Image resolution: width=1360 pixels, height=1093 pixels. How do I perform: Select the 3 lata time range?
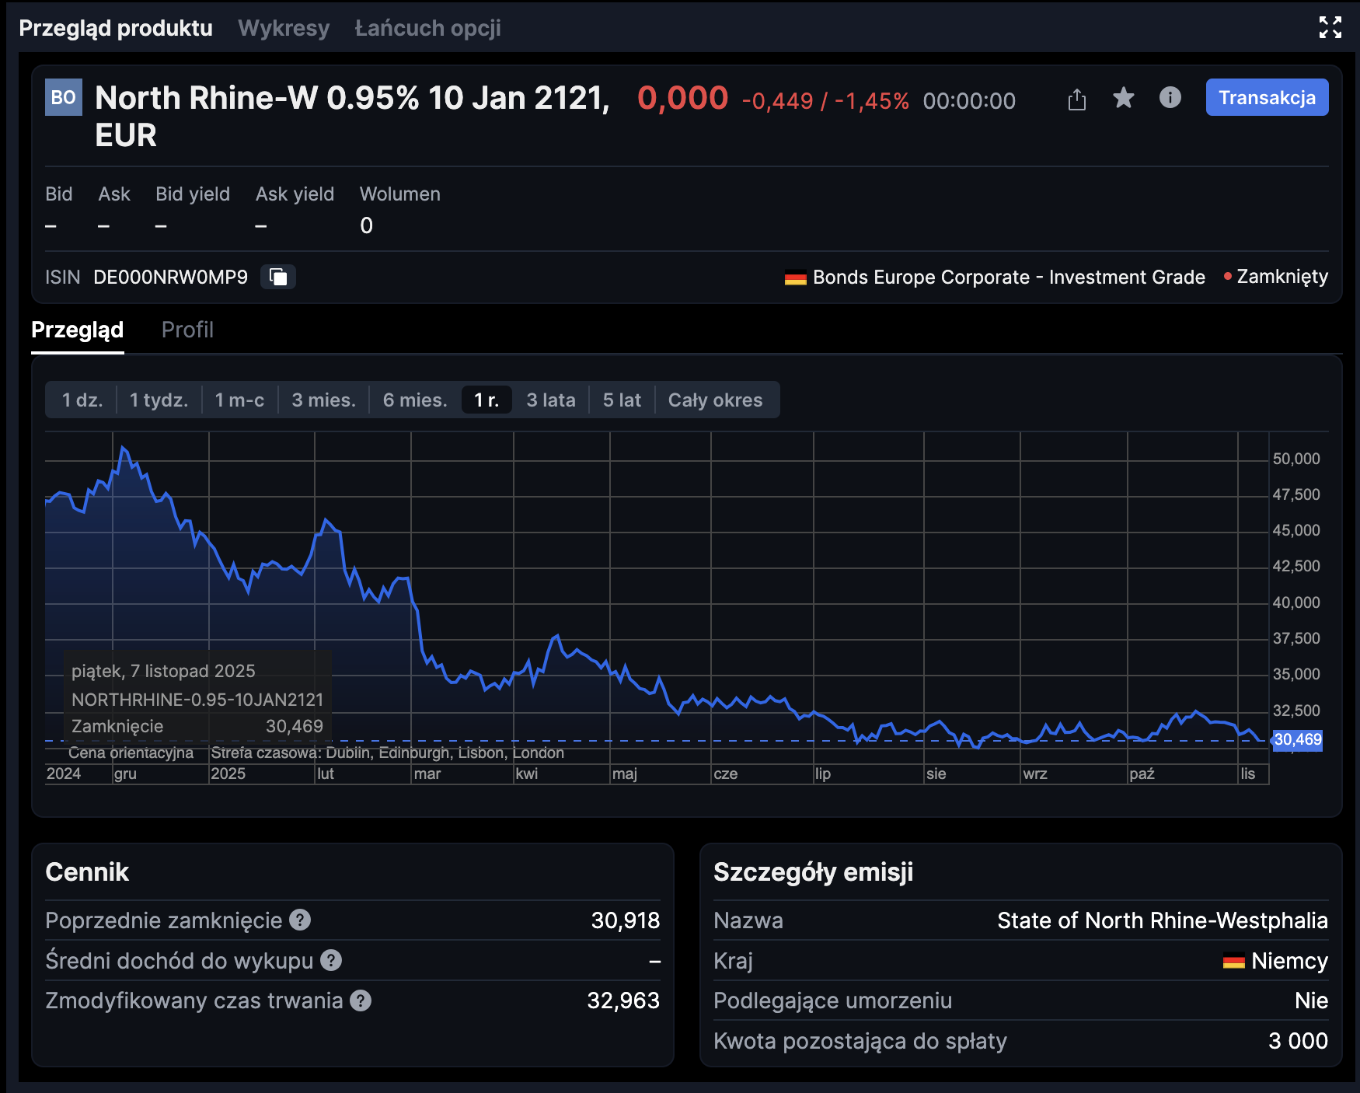(x=550, y=400)
